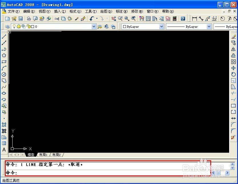Select the Polyline tool

(x=4, y=49)
